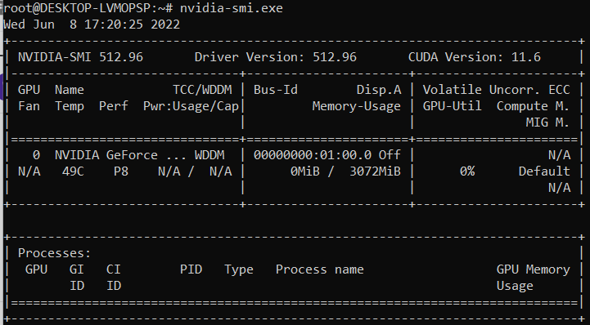Viewport: 590px width, 325px height.
Task: Click the 3072MiB total memory value
Action: 375,171
